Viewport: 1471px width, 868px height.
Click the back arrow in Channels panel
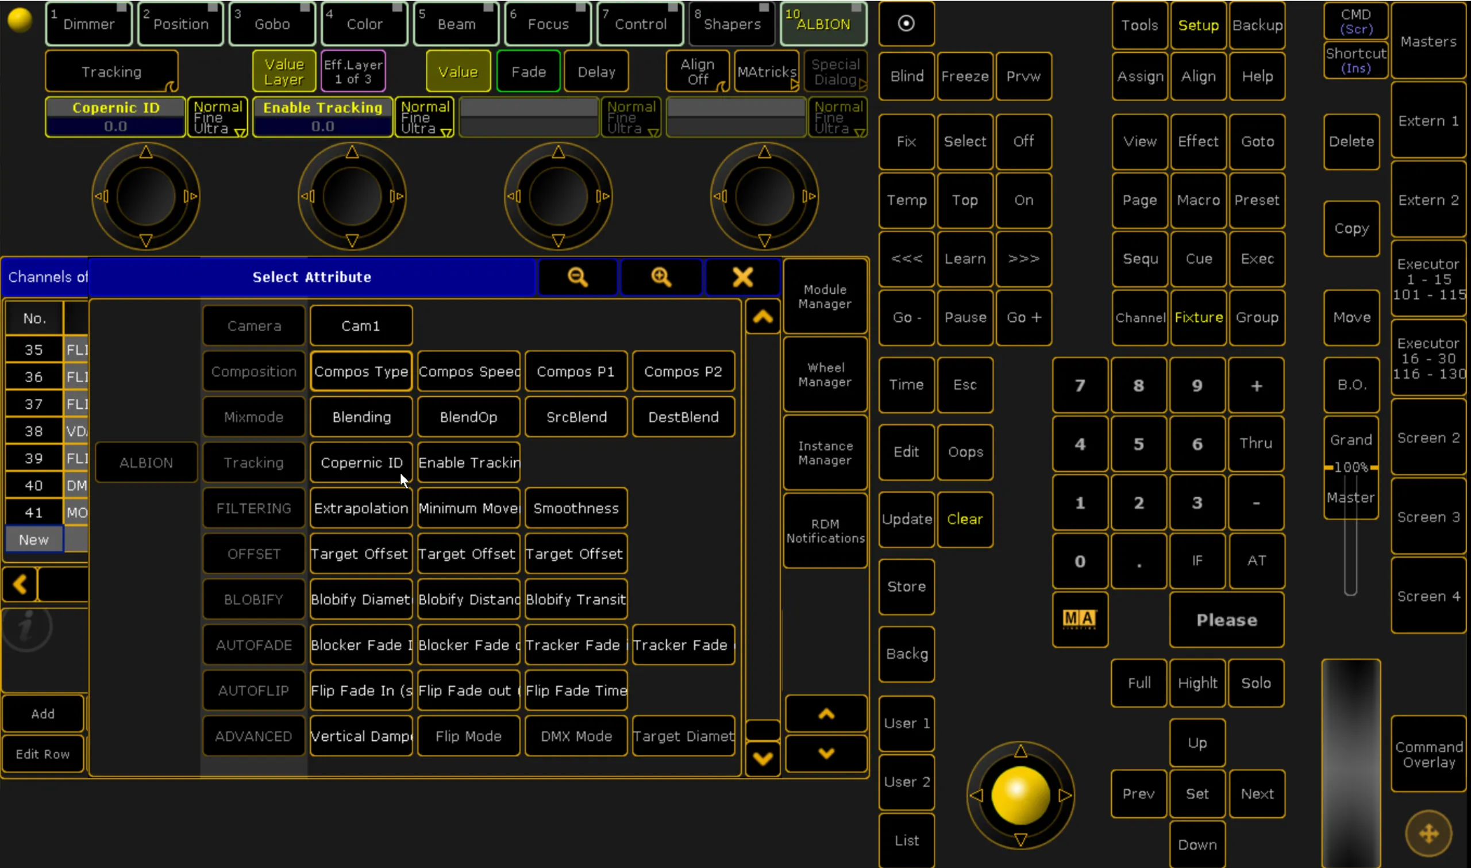[x=20, y=583]
